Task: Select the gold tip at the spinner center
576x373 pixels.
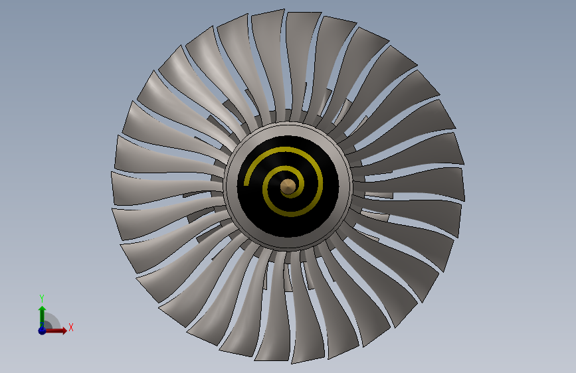Action: (x=288, y=186)
